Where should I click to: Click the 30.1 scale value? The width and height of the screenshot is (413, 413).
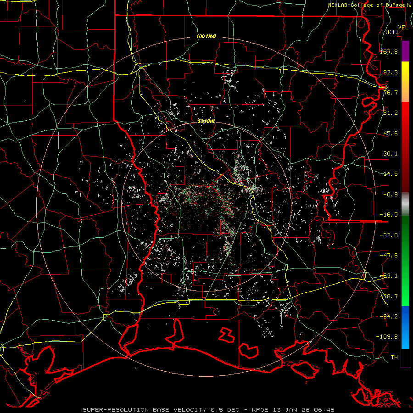pyautogui.click(x=391, y=154)
